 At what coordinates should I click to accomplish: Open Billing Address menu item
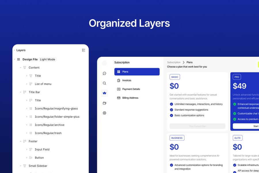click(x=130, y=98)
